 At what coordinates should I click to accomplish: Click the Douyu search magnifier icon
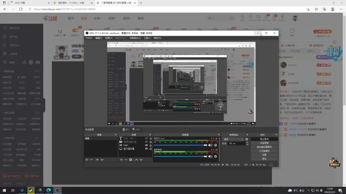231,18
